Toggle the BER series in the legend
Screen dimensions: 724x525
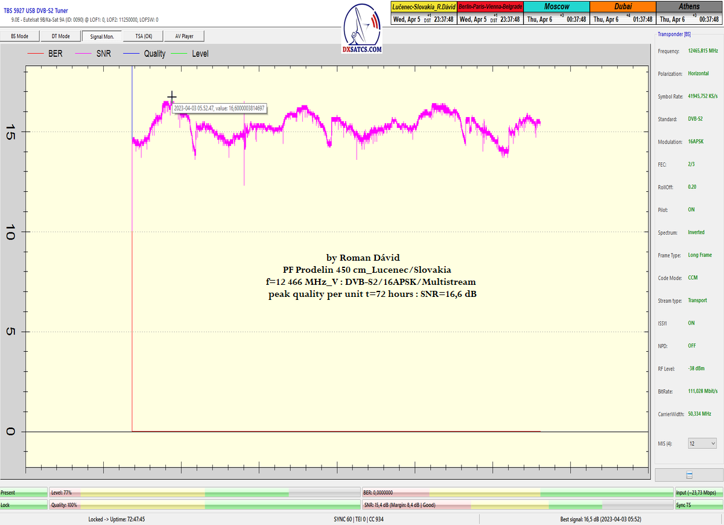[45, 54]
